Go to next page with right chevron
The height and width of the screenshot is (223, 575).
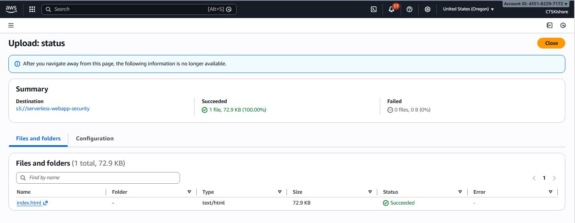pyautogui.click(x=554, y=178)
